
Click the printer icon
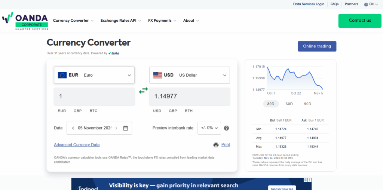pyautogui.click(x=216, y=145)
